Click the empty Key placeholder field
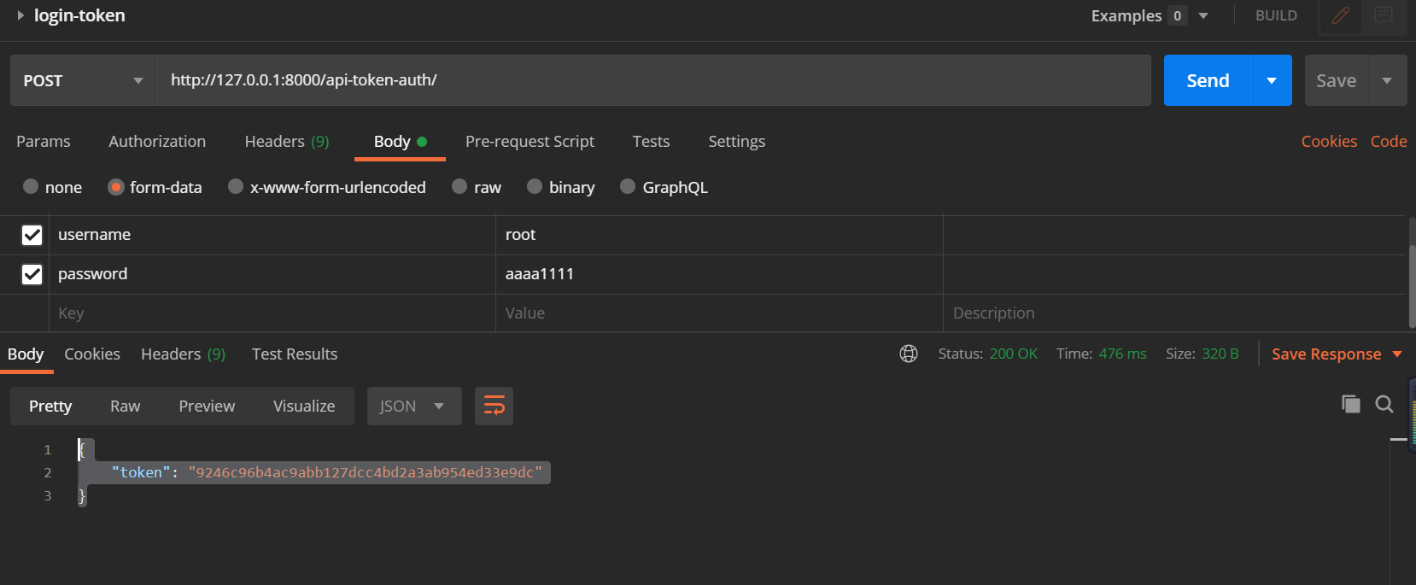Screen dimensions: 1416x585 click(272, 313)
